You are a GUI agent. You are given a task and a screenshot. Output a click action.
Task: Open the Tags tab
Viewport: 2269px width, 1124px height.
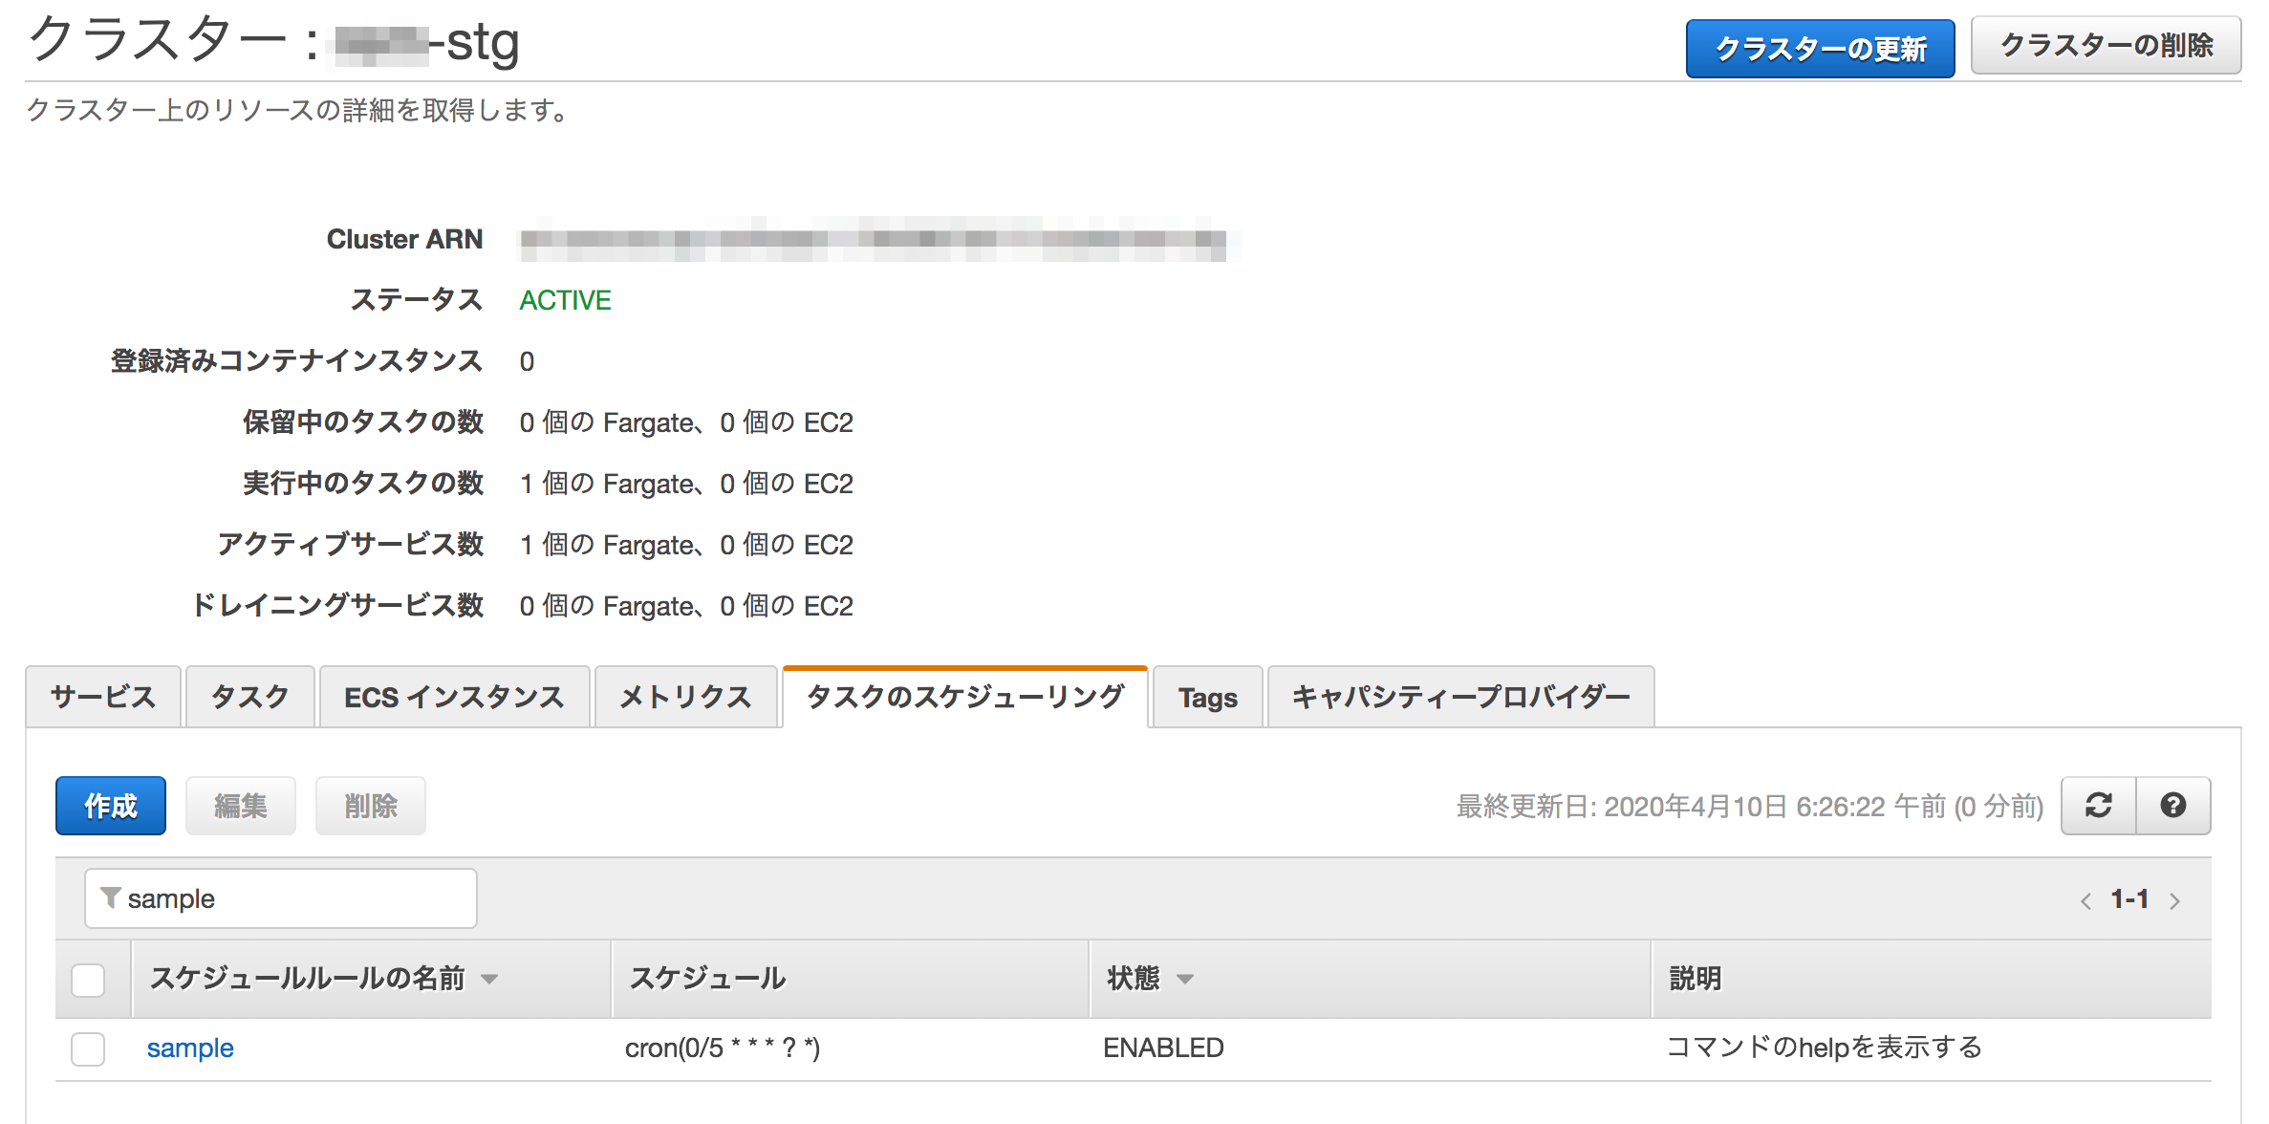(x=1208, y=697)
